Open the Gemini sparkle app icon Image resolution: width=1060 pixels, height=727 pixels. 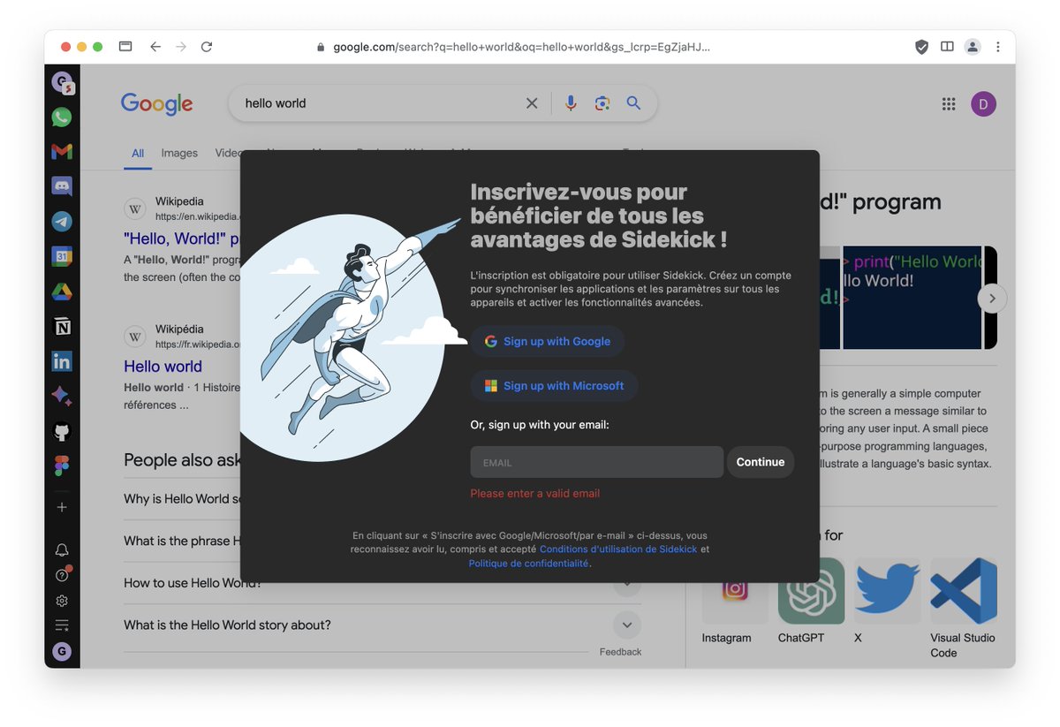click(61, 396)
